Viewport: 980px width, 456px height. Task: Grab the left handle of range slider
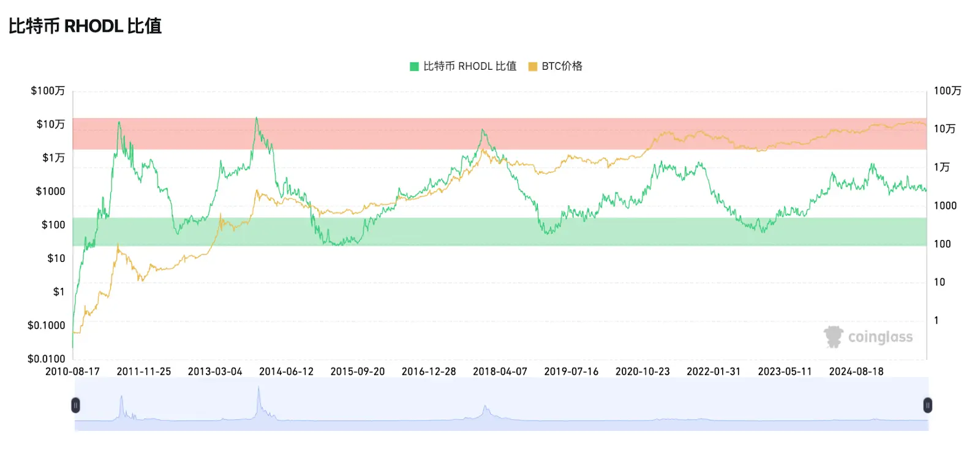[x=75, y=405]
